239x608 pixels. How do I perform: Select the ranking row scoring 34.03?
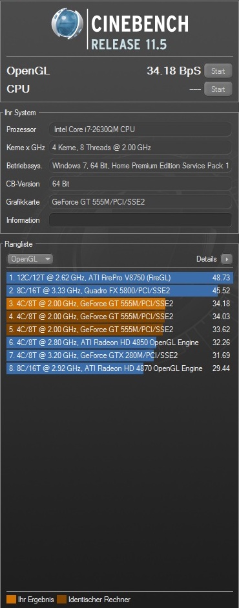[119, 317]
